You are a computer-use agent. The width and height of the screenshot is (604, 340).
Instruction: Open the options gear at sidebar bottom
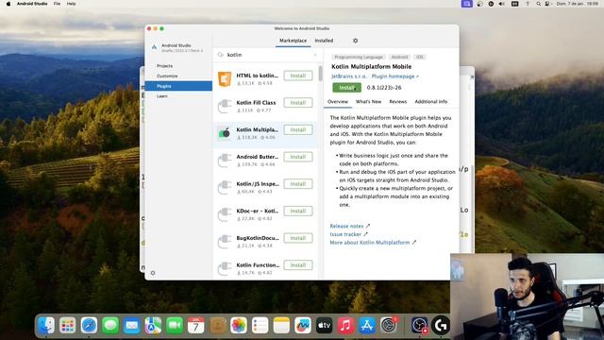(x=153, y=273)
